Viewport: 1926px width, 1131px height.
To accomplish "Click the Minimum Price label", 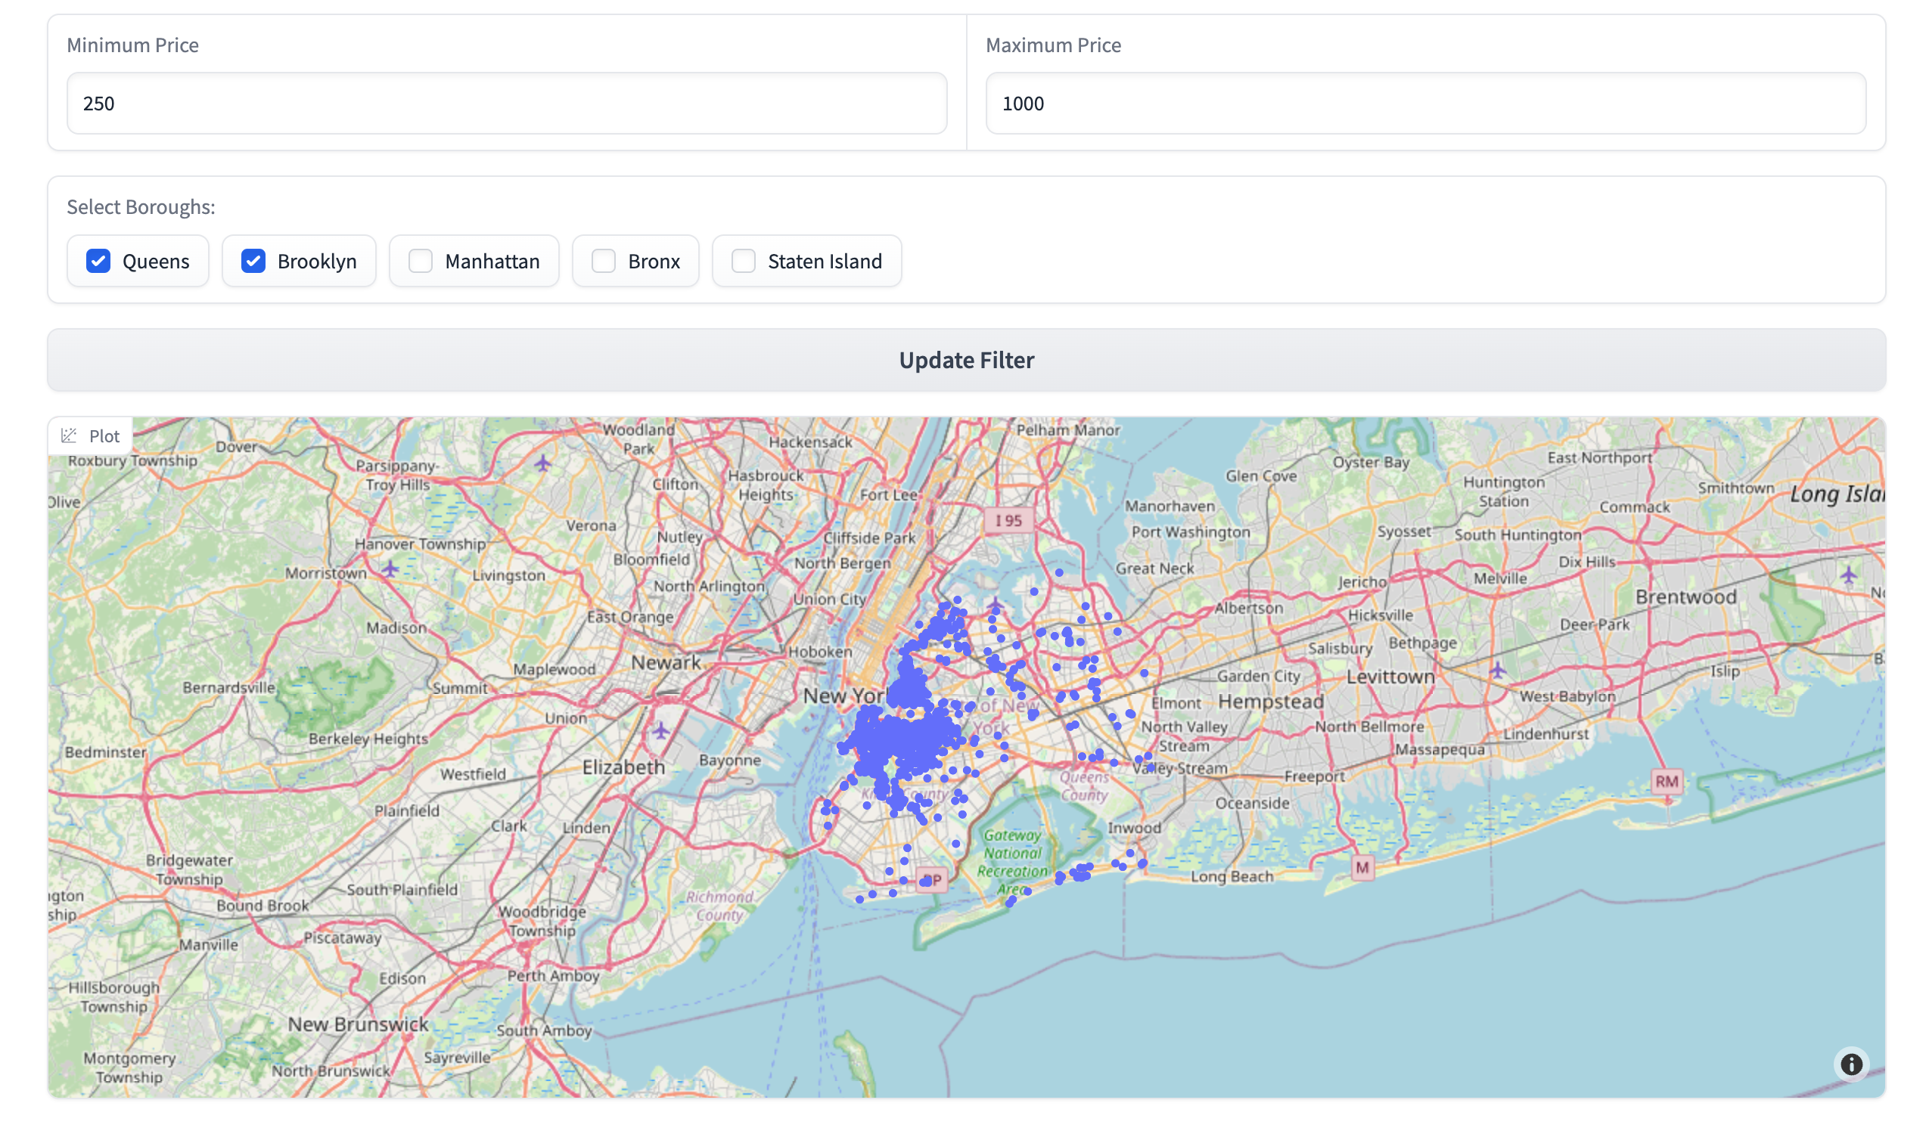I will click(133, 45).
